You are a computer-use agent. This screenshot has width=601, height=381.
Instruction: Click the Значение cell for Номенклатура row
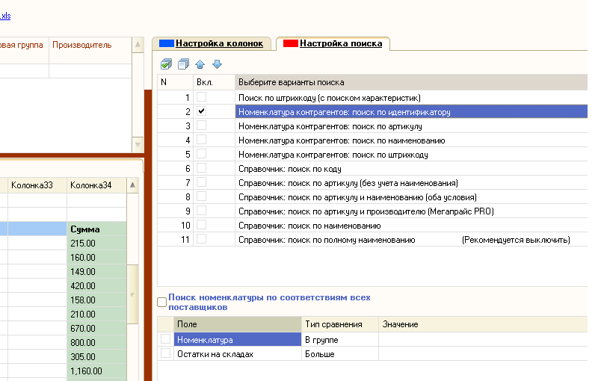[482, 340]
